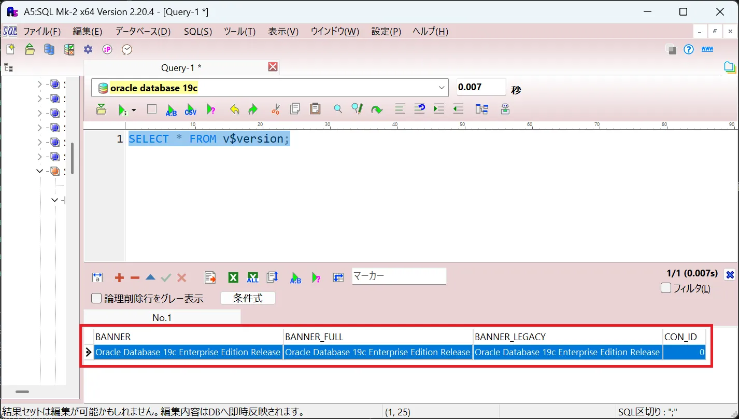Click the tree panel horizontal scrollbar

[x=22, y=392]
